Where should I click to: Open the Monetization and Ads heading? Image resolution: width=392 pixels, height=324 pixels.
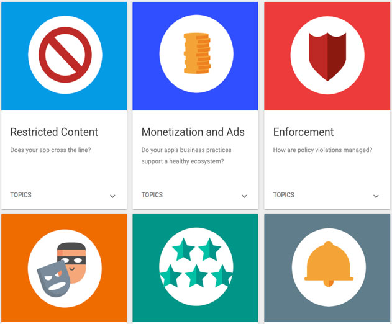click(193, 132)
